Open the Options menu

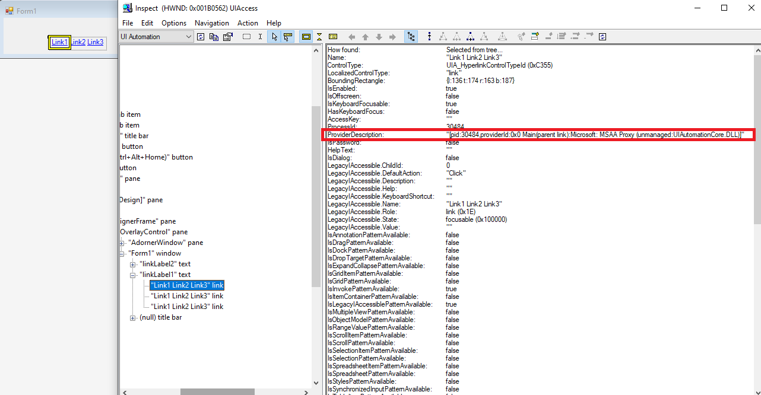(174, 23)
